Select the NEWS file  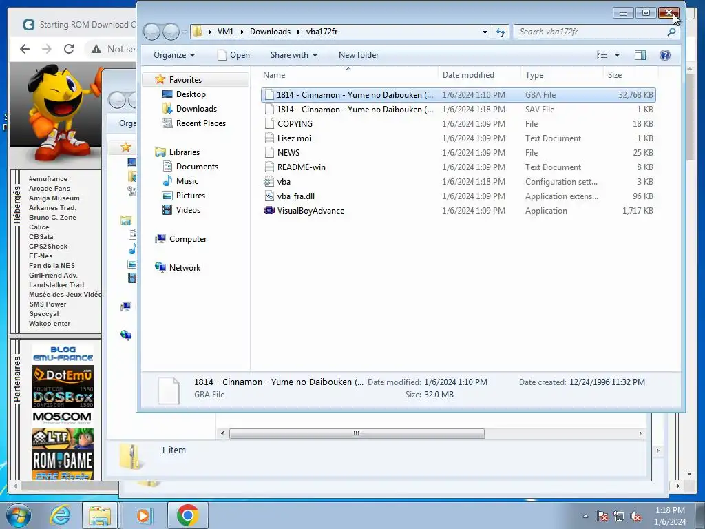point(288,152)
